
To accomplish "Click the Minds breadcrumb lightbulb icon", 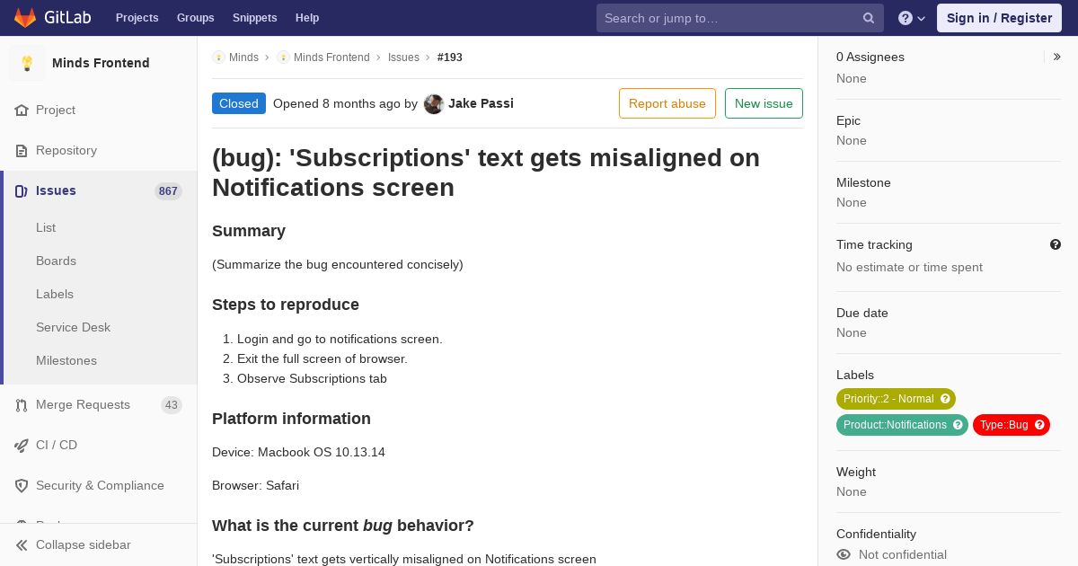I will 218,57.
